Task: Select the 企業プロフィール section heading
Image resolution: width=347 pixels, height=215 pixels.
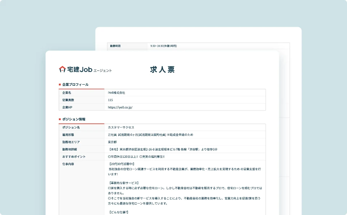Action: (75, 84)
